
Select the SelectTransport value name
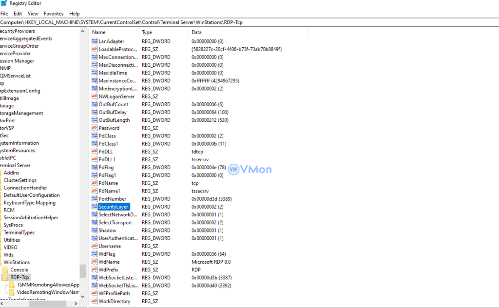[115, 222]
